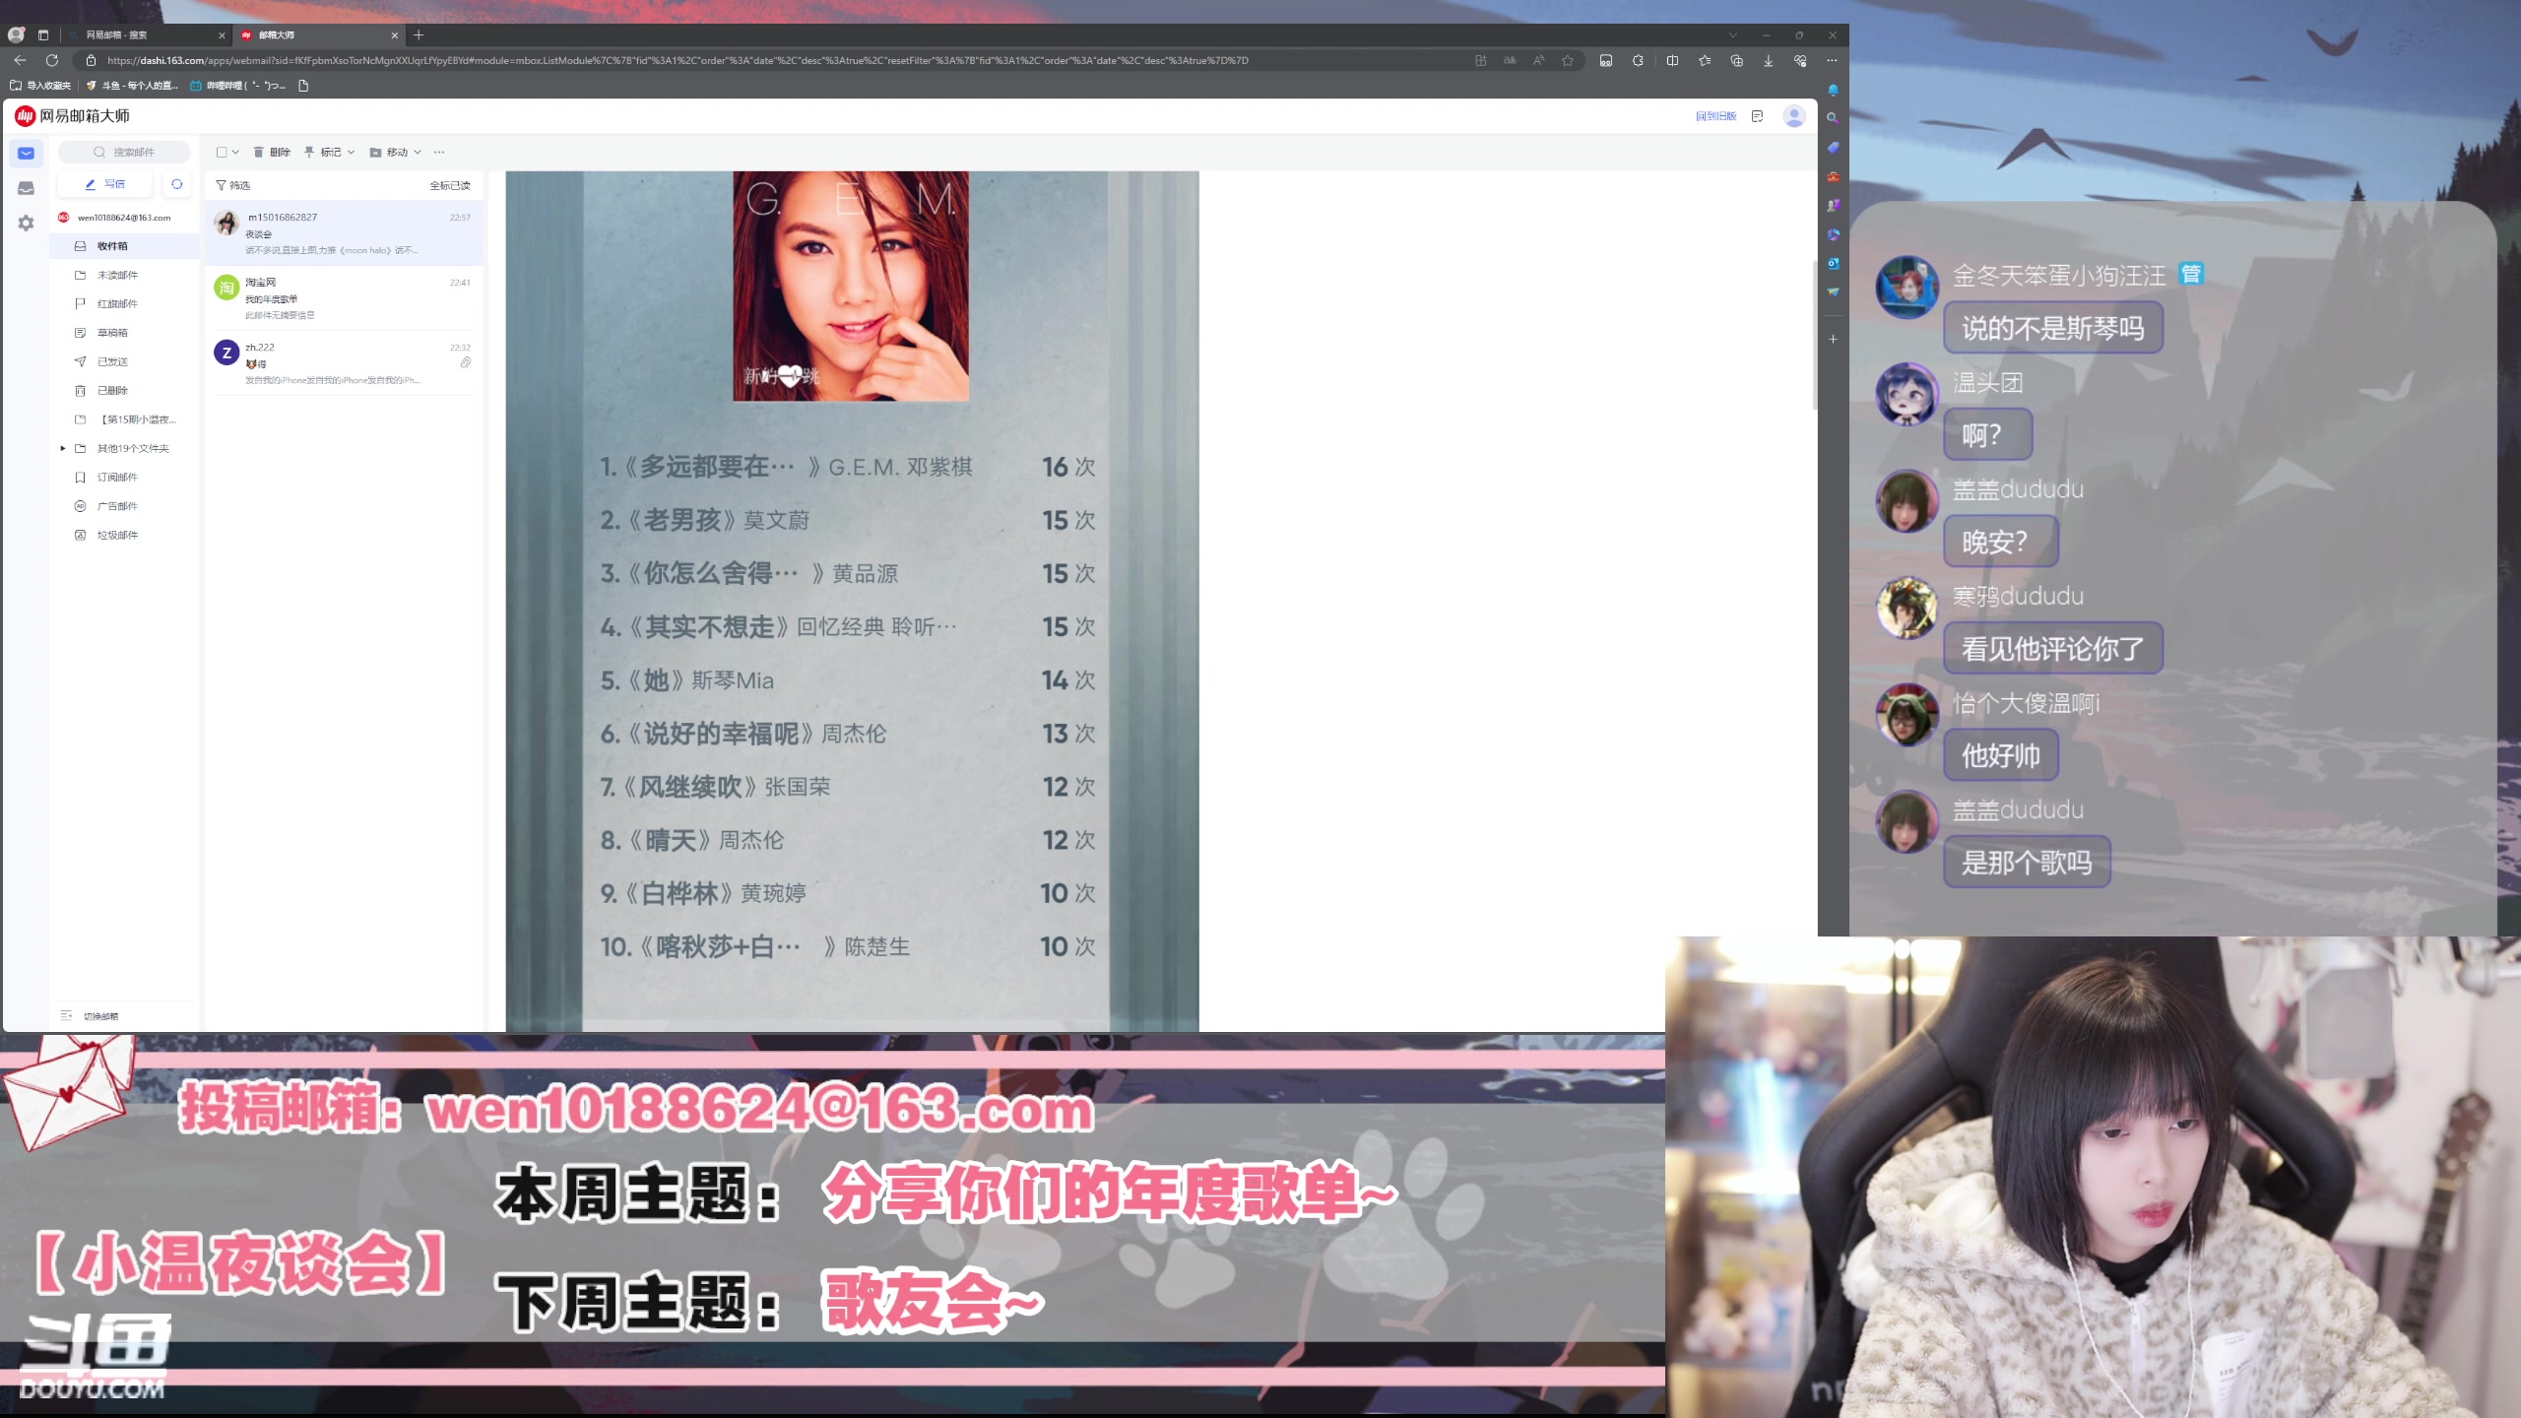The width and height of the screenshot is (2521, 1418).
Task: Open 订阅邮件 folder
Action: (x=125, y=477)
